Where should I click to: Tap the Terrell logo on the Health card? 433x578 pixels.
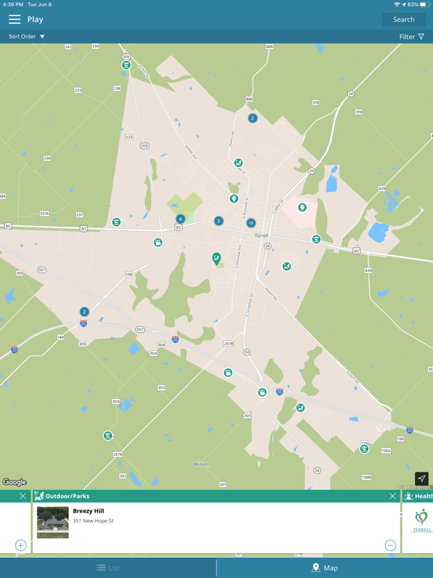pos(422,521)
